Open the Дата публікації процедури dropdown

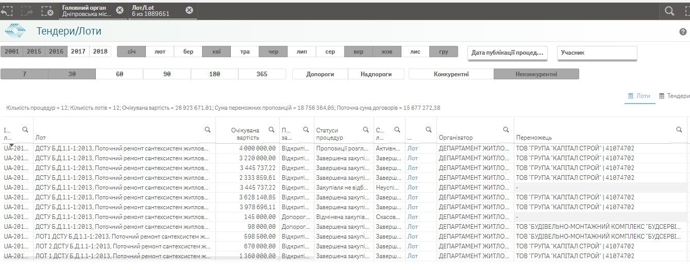pos(508,53)
